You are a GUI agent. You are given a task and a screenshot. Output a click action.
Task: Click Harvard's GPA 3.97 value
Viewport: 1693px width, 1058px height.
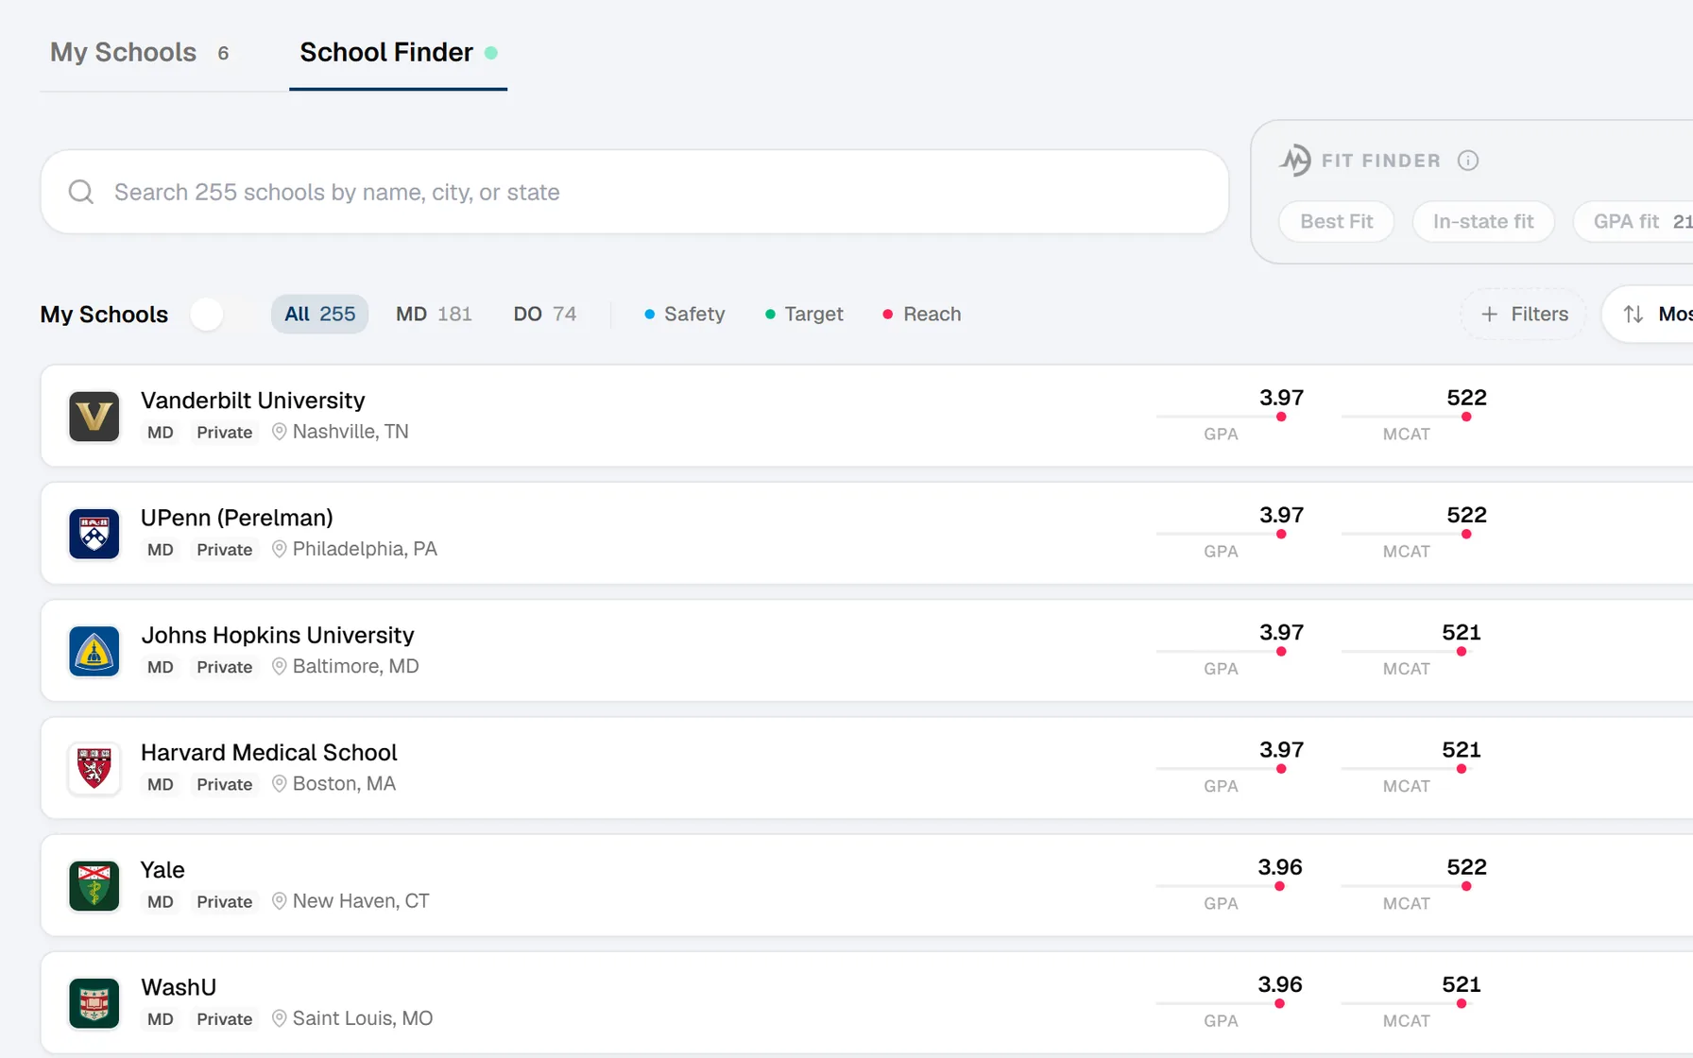pos(1281,750)
